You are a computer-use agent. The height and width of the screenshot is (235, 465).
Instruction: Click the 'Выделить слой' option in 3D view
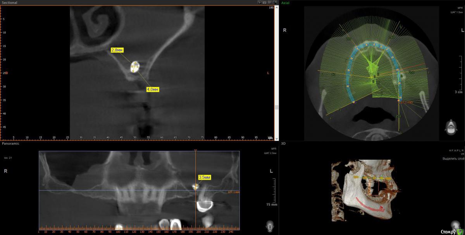pos(453,159)
